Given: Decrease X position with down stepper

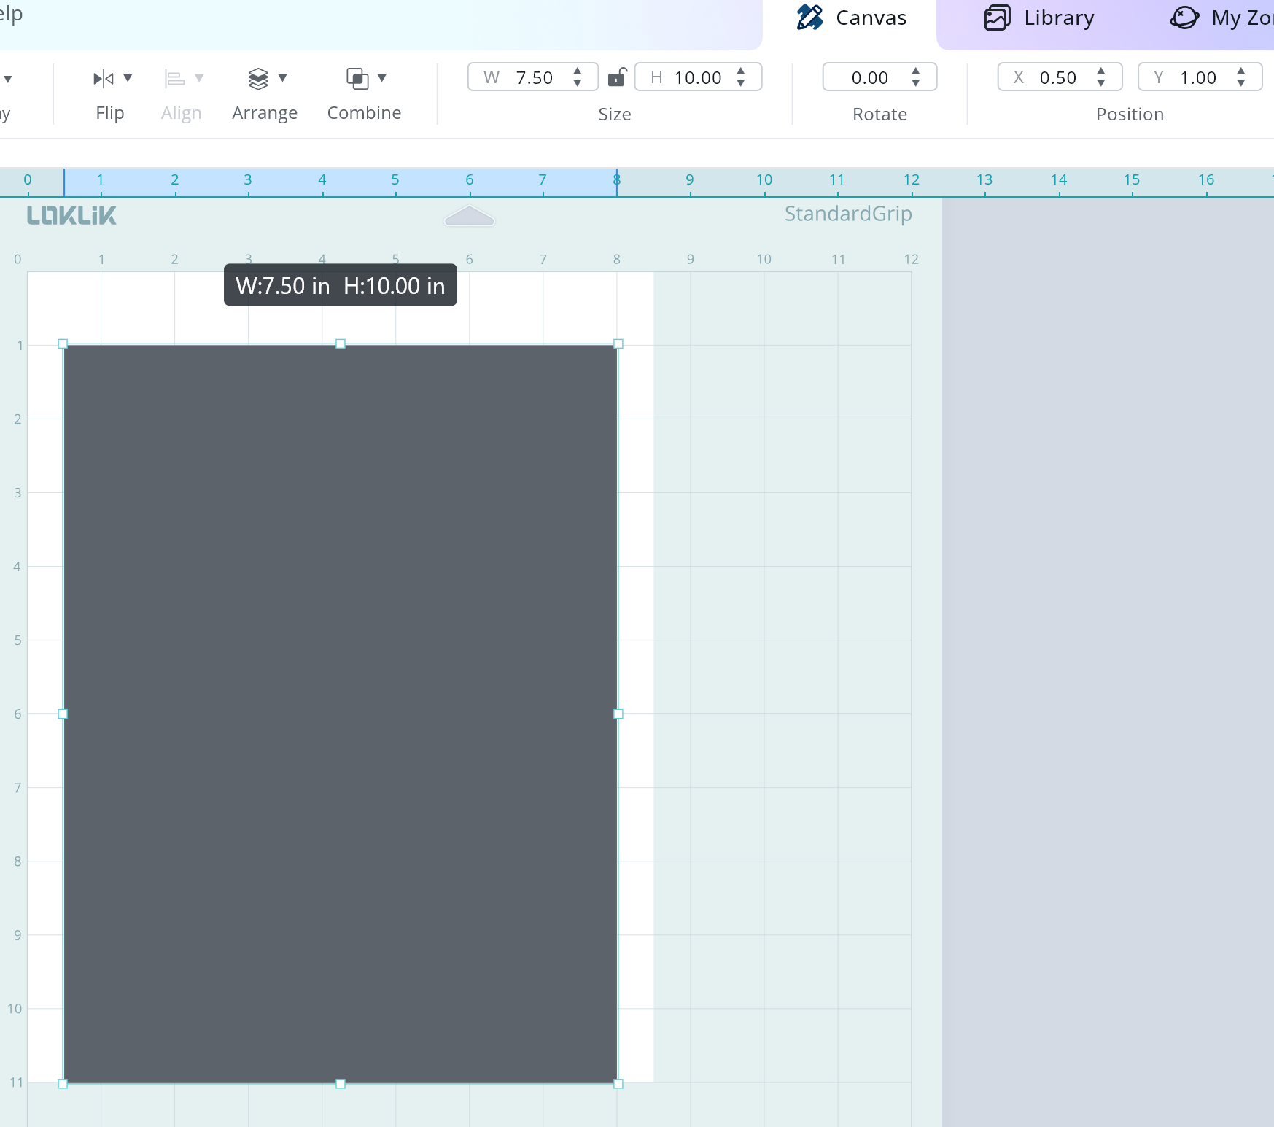Looking at the screenshot, I should pyautogui.click(x=1101, y=83).
